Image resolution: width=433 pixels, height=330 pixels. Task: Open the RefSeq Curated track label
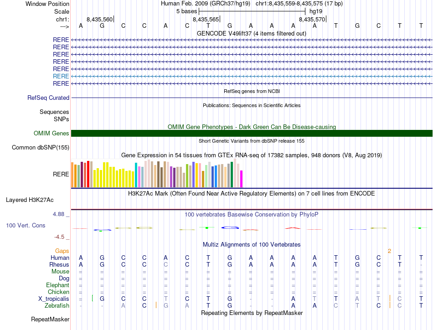(x=48, y=98)
